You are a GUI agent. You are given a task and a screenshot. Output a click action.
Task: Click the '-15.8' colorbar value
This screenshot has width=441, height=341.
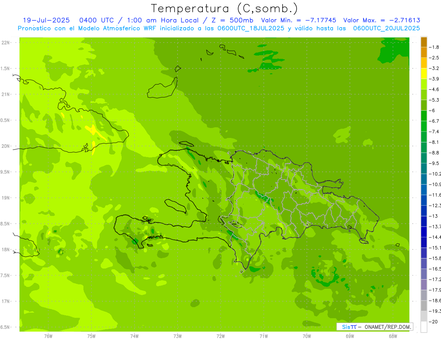coord(435,258)
